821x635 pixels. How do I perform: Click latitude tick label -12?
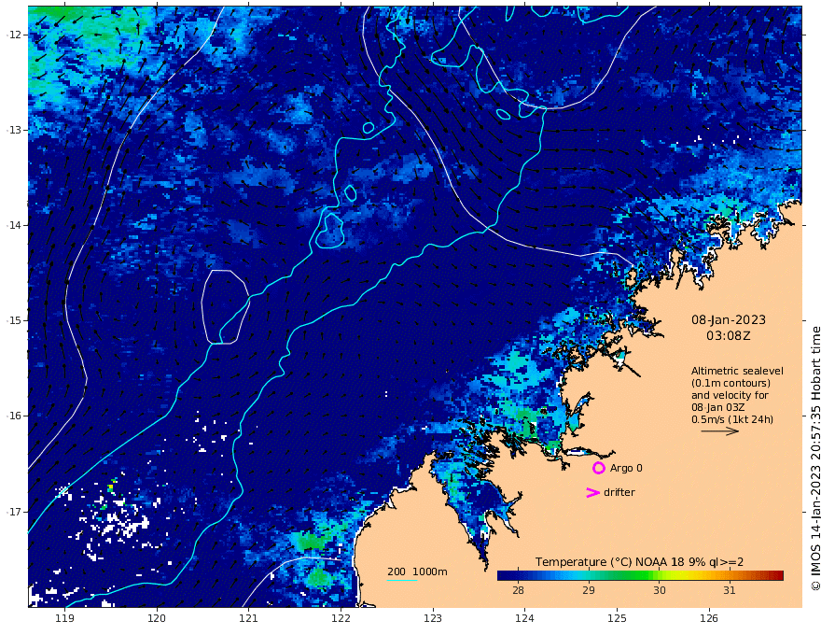tap(14, 35)
